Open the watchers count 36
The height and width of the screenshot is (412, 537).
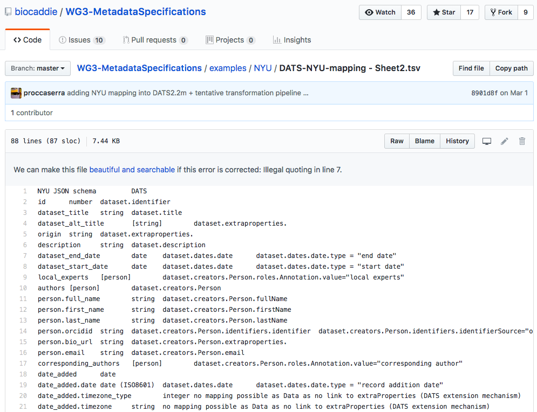(x=411, y=12)
